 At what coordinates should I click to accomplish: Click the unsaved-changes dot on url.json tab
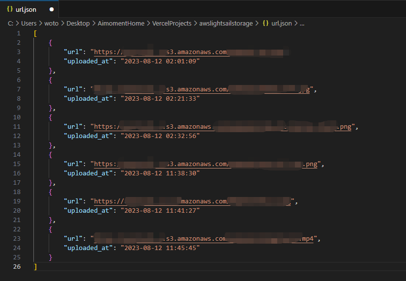(53, 9)
